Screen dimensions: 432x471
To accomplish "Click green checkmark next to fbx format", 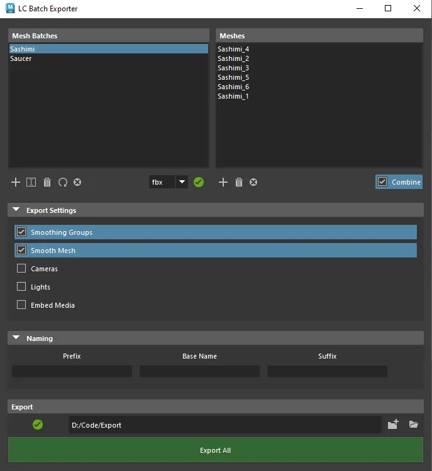I will pos(199,182).
